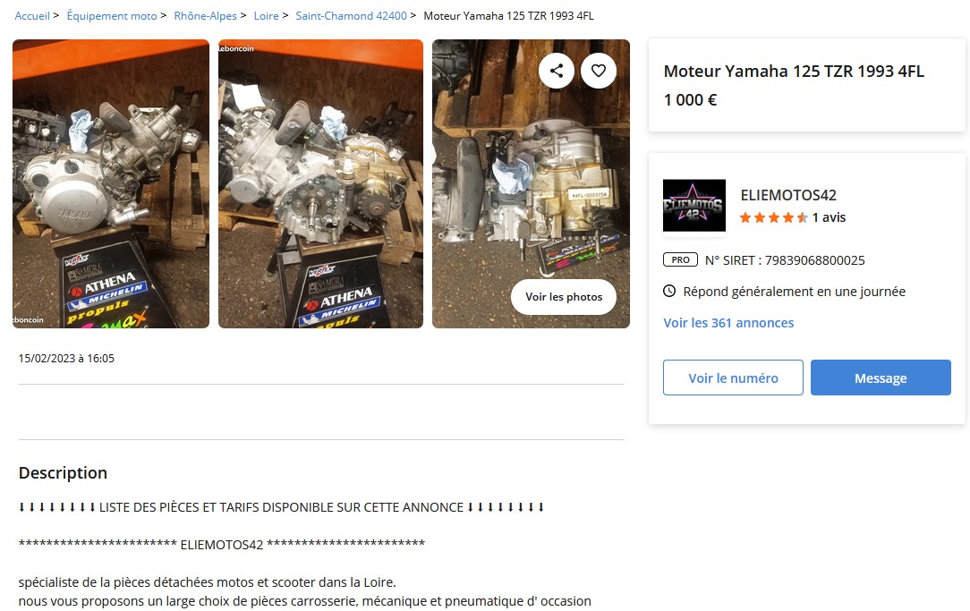Open the 1 avis reviews link
This screenshot has width=970, height=611.
click(829, 217)
